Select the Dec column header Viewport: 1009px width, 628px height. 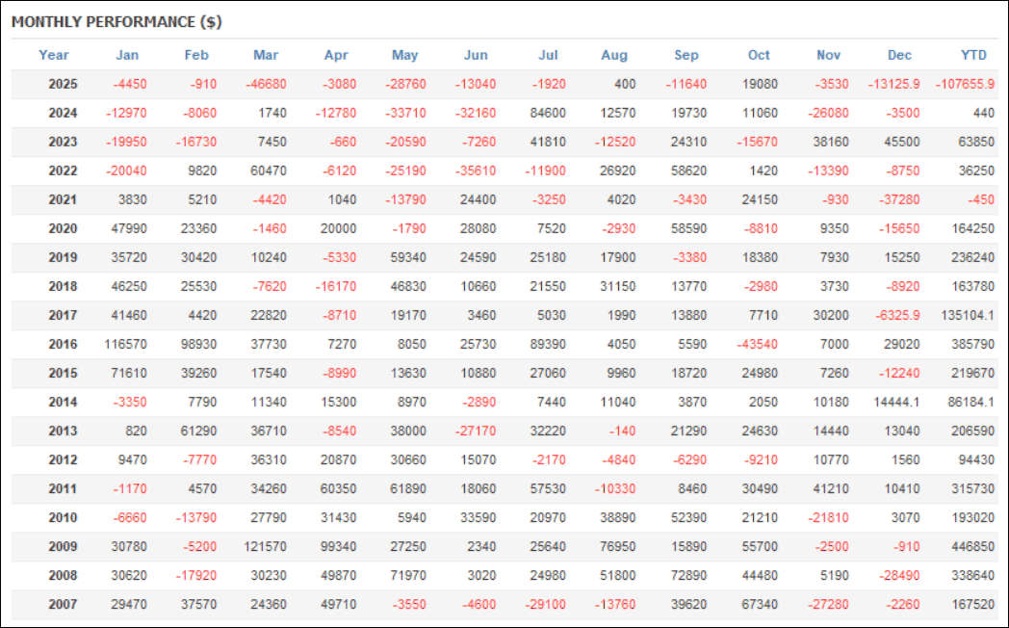pos(899,55)
